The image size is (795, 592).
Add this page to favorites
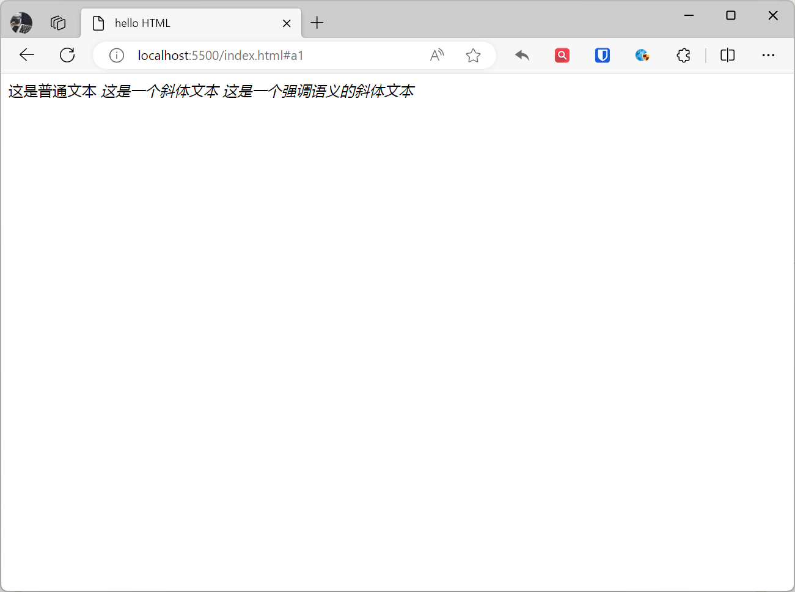(473, 55)
